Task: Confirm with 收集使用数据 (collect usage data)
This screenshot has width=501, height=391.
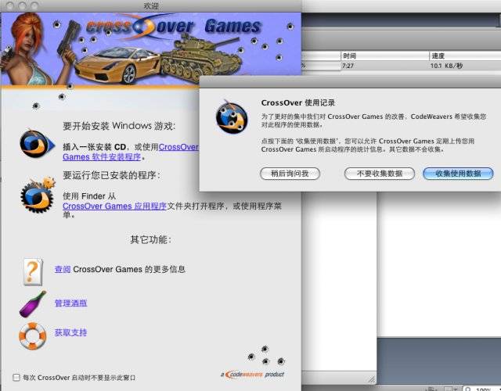Action: pyautogui.click(x=457, y=174)
